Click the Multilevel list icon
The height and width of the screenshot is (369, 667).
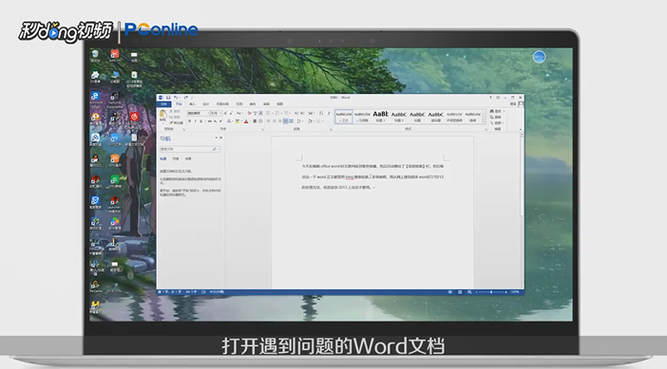[287, 113]
